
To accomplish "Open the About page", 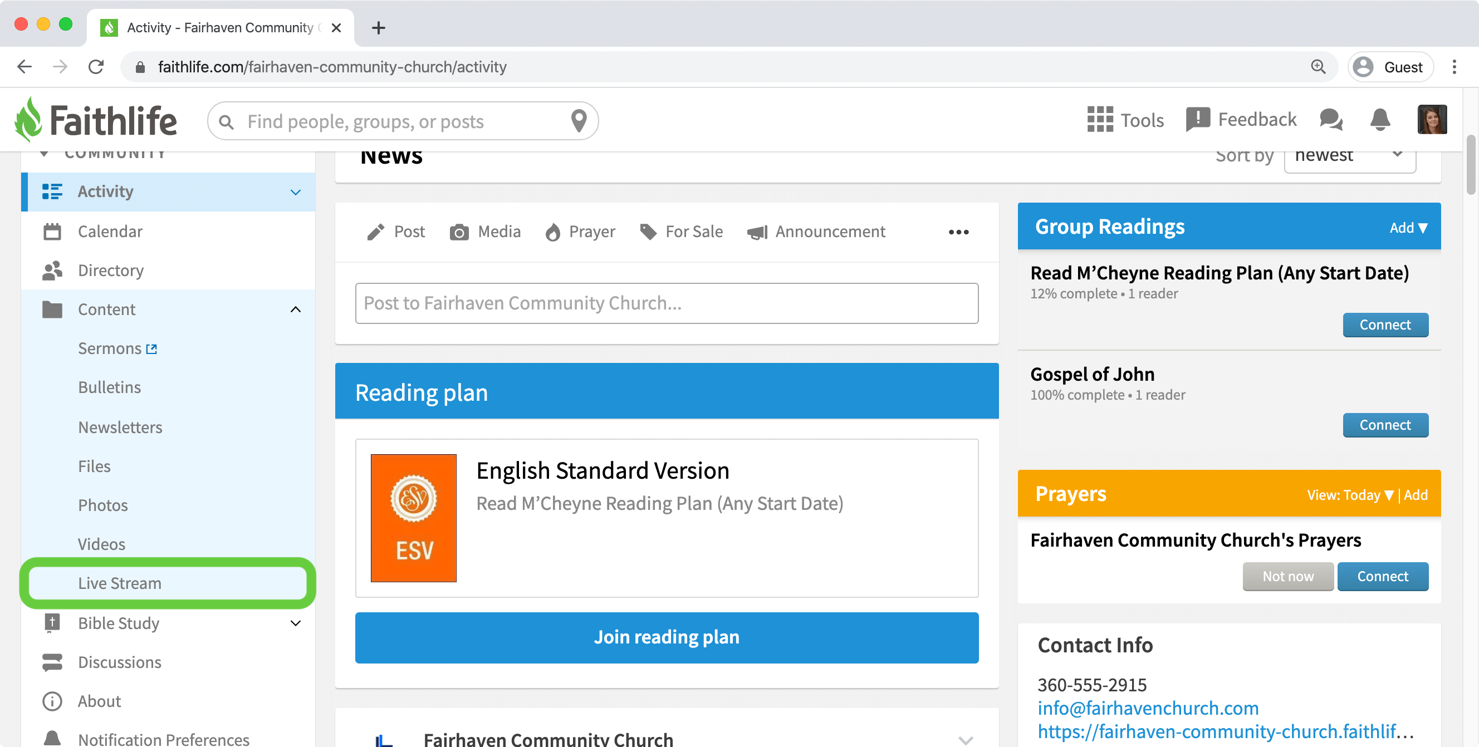I will [168, 701].
